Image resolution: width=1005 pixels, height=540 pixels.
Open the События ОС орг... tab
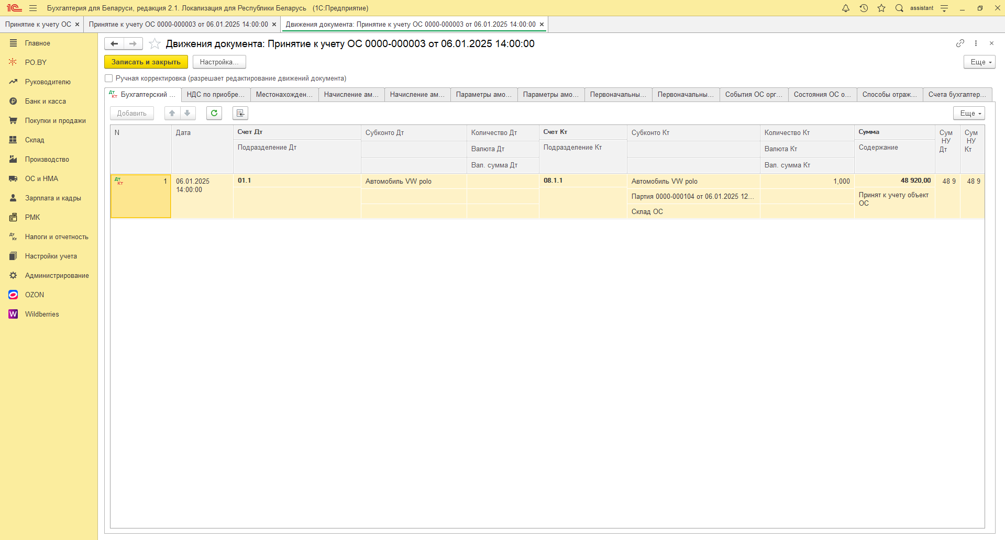pos(753,95)
